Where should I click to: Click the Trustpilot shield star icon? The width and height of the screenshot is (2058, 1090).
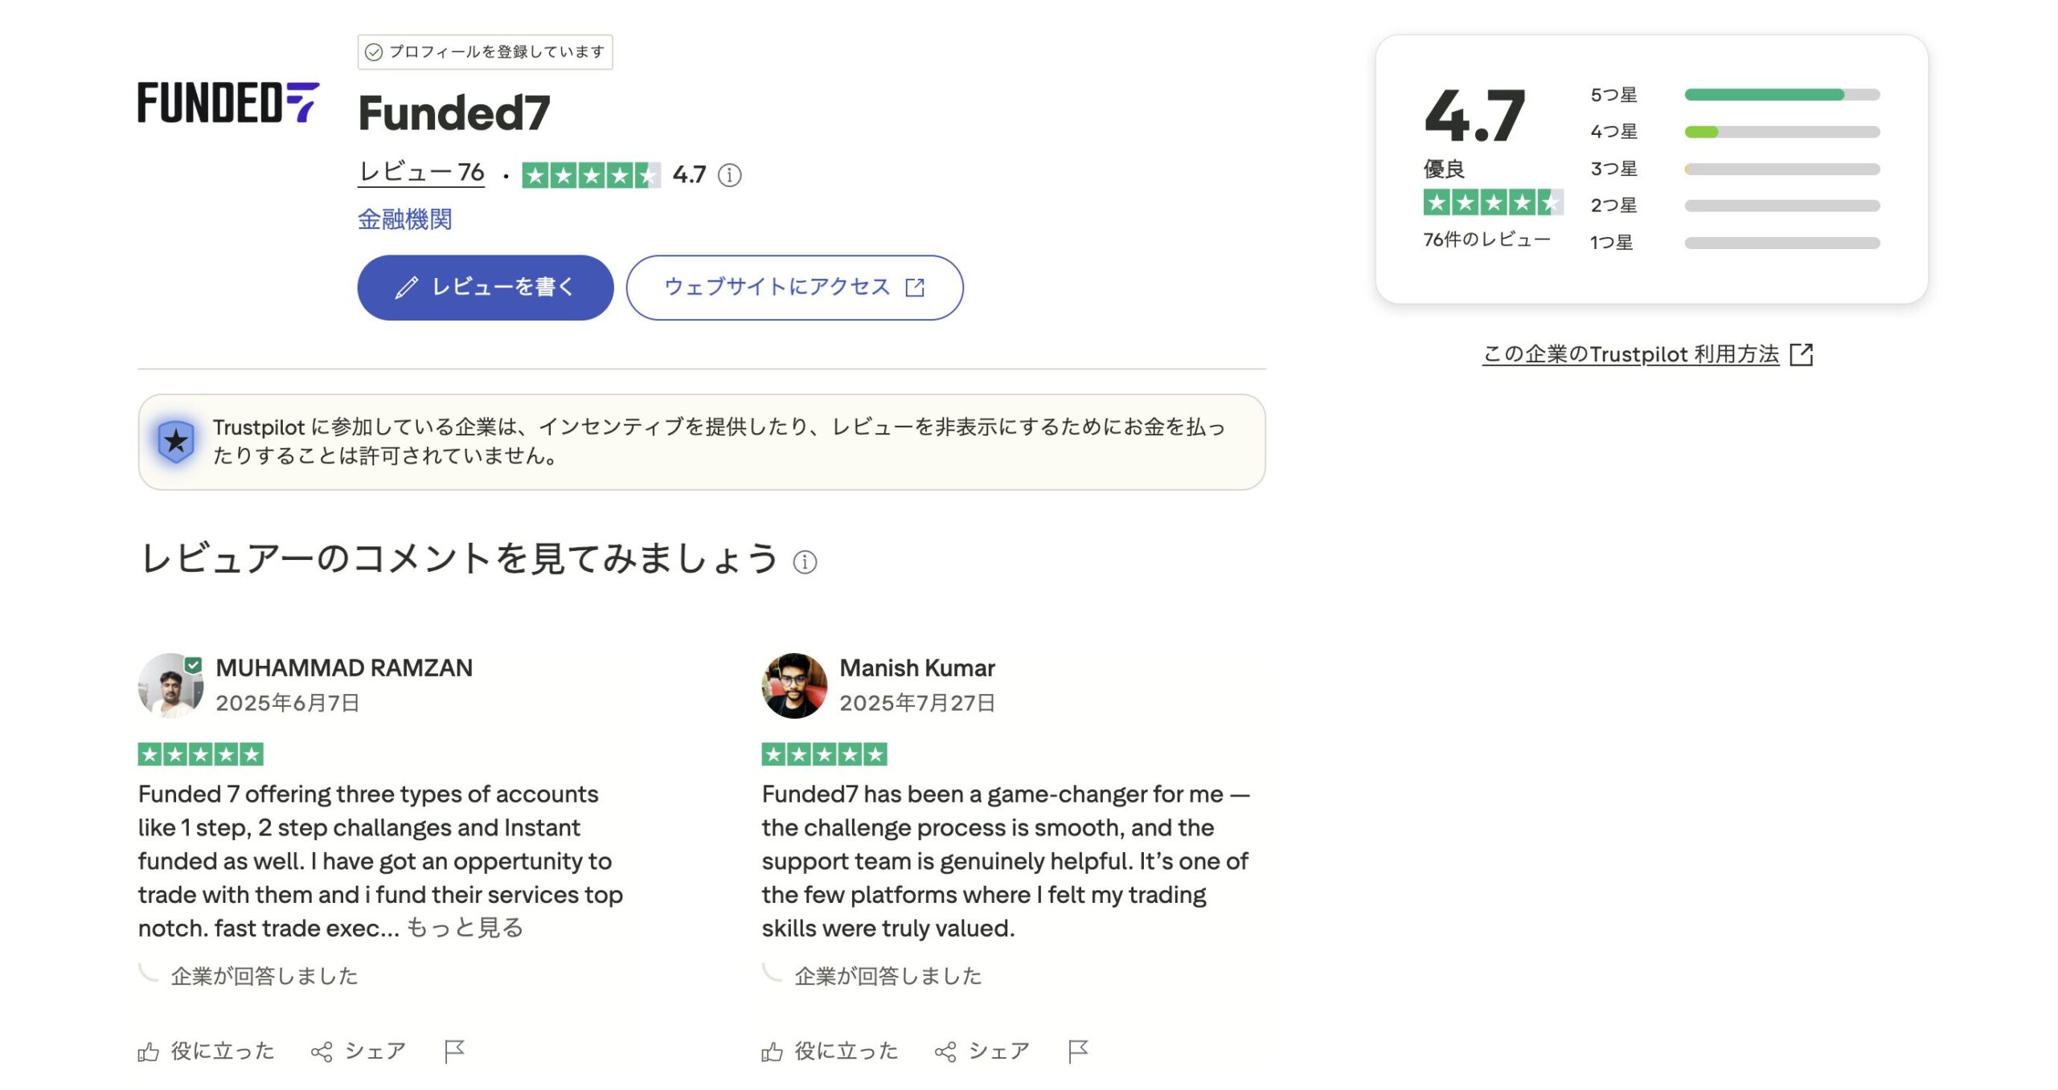pos(176,441)
